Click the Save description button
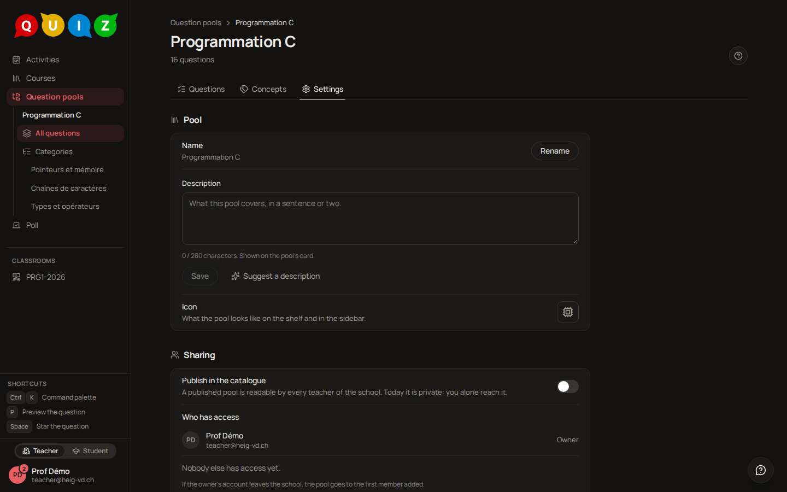The image size is (787, 492). (200, 276)
